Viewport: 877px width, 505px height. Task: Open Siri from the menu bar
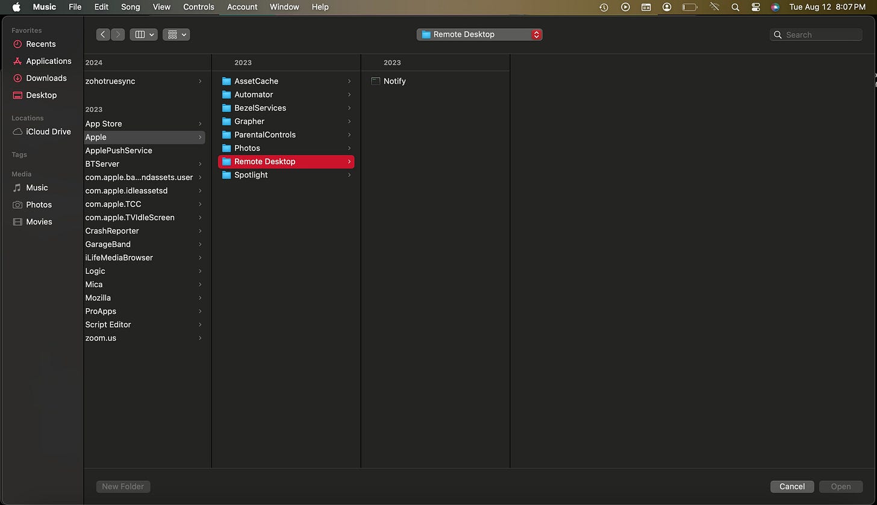775,7
